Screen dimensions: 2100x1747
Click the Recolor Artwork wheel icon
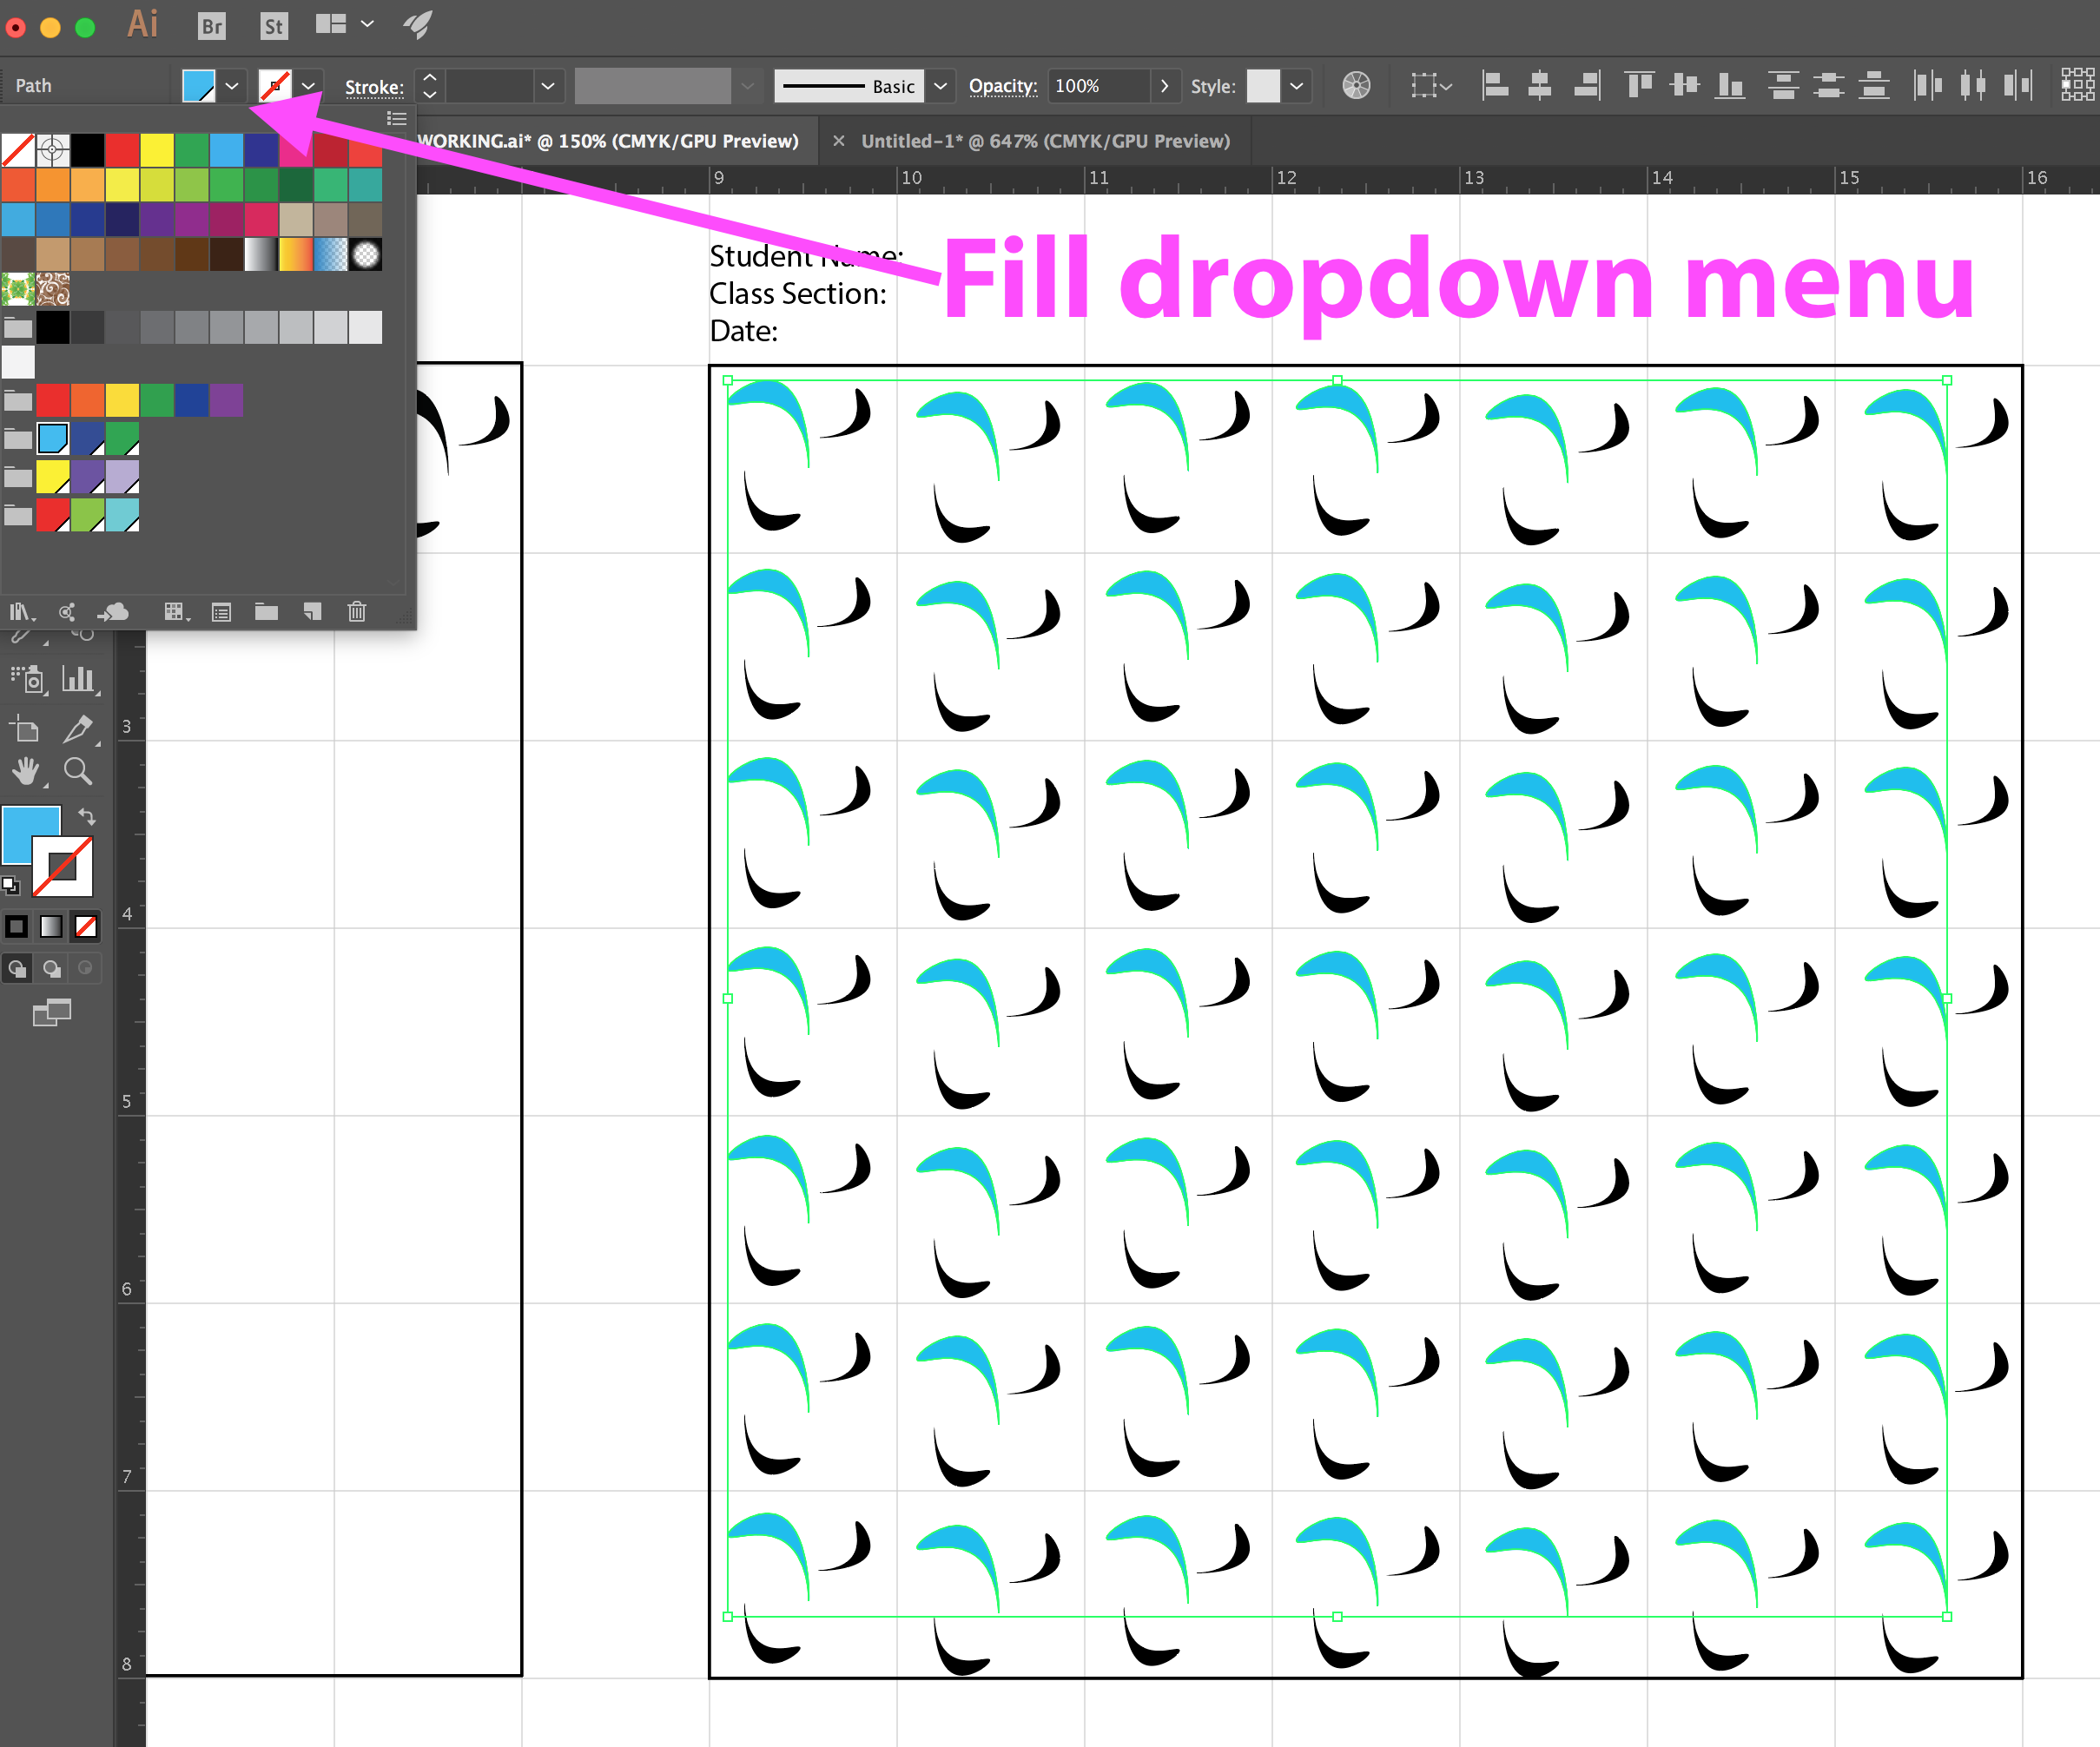[1356, 86]
